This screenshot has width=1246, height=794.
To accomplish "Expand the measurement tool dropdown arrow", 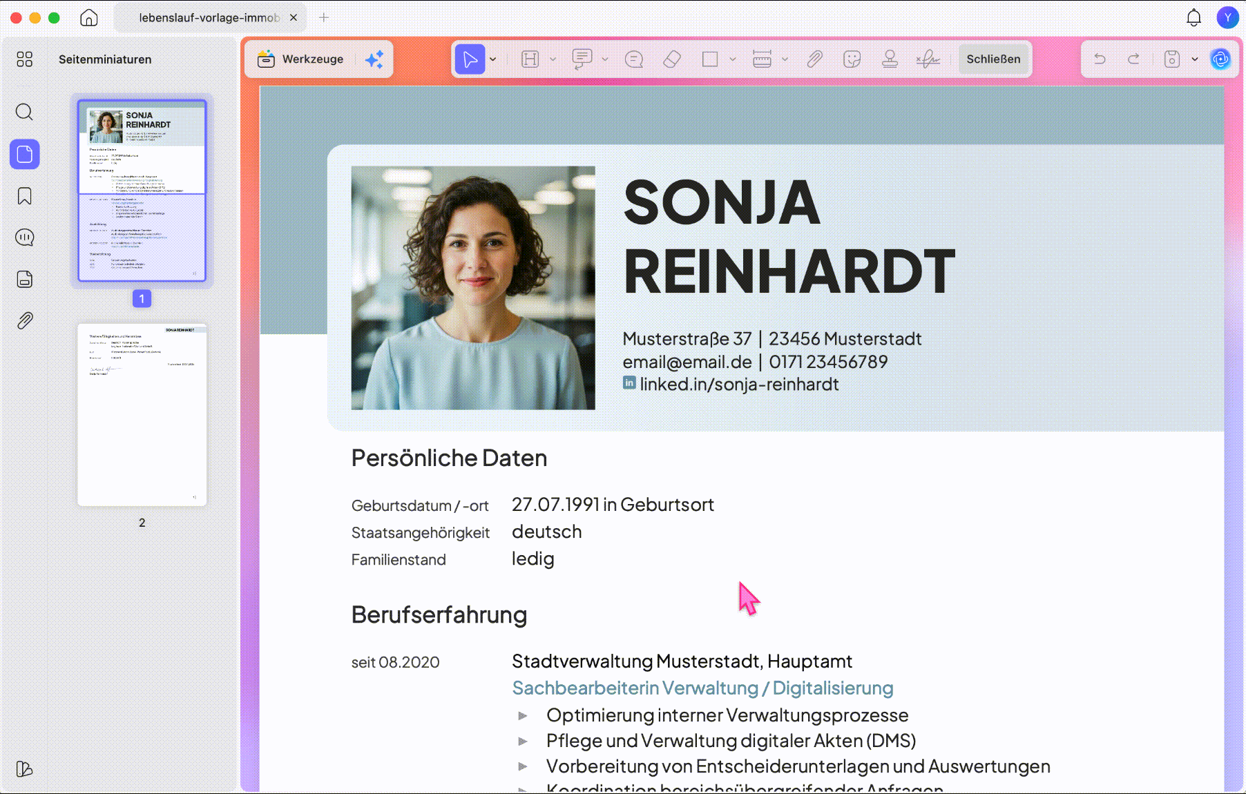I will click(x=785, y=59).
